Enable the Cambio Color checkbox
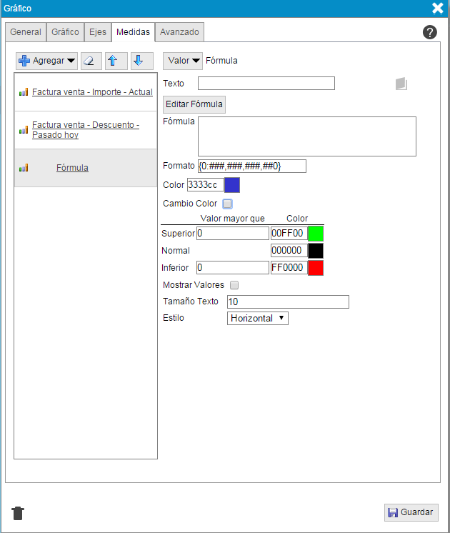 pyautogui.click(x=227, y=204)
